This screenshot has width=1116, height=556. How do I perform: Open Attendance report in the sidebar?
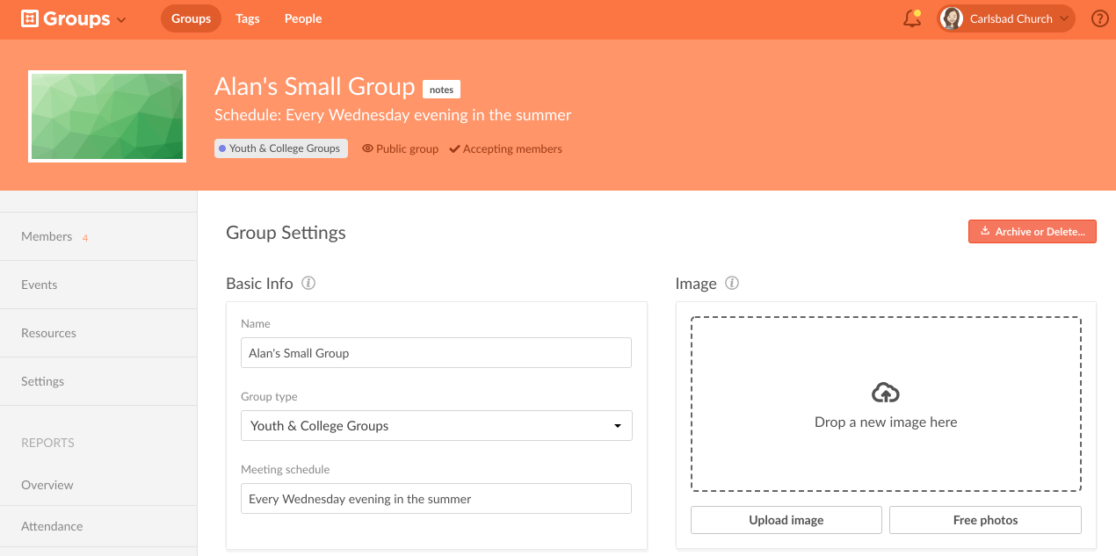pyautogui.click(x=52, y=526)
